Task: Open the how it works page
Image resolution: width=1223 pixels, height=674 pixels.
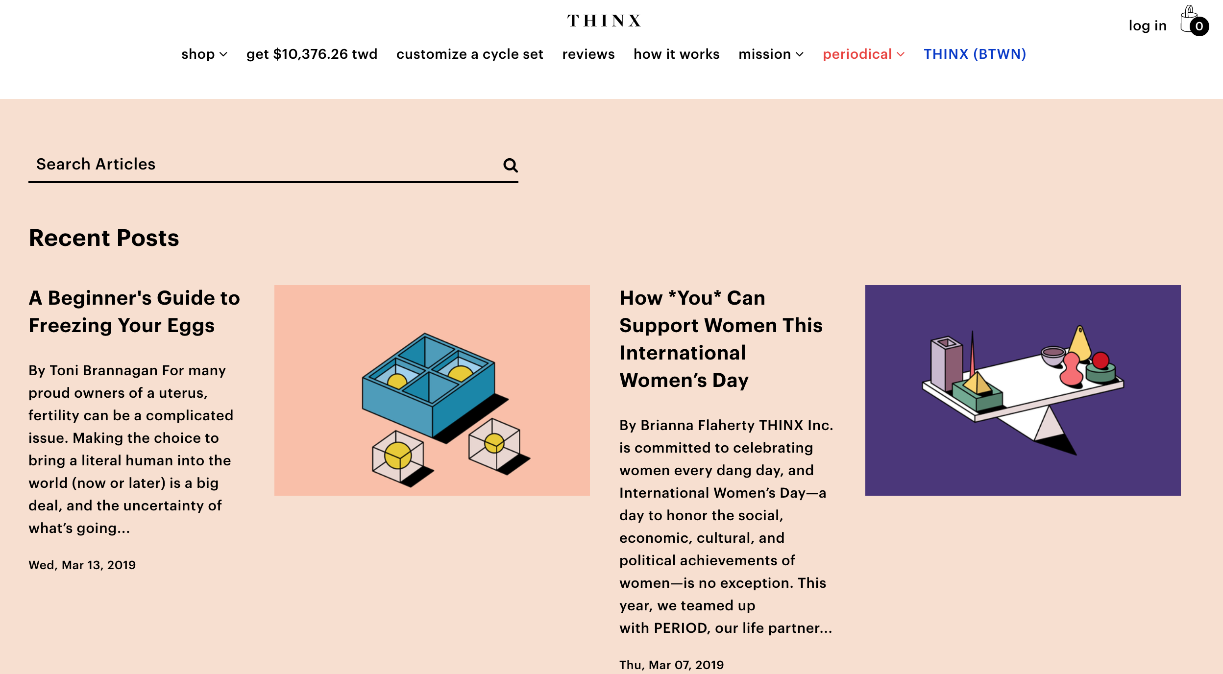Action: pos(676,54)
